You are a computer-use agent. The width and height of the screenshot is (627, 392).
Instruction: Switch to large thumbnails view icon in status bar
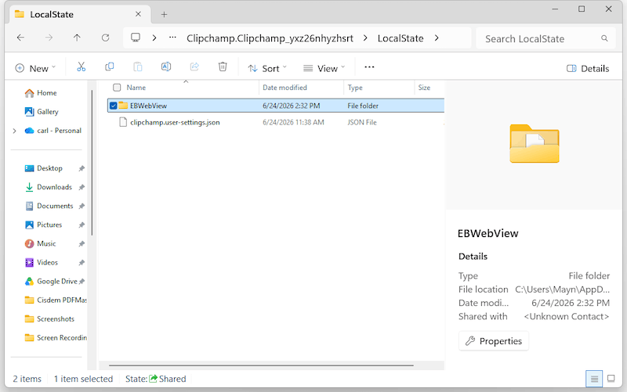pyautogui.click(x=611, y=379)
